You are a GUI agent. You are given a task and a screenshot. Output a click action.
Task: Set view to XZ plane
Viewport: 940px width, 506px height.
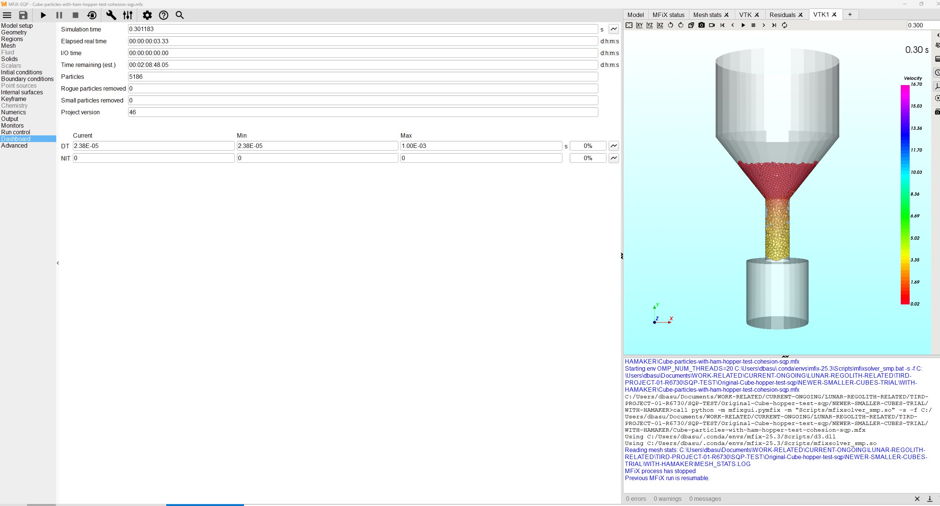coord(660,25)
